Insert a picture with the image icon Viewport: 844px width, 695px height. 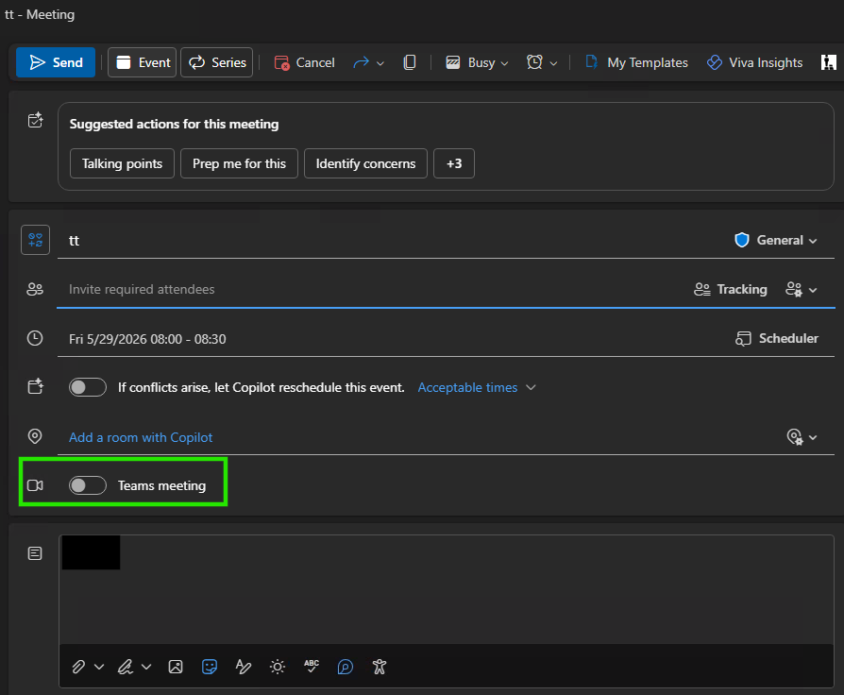click(x=176, y=667)
